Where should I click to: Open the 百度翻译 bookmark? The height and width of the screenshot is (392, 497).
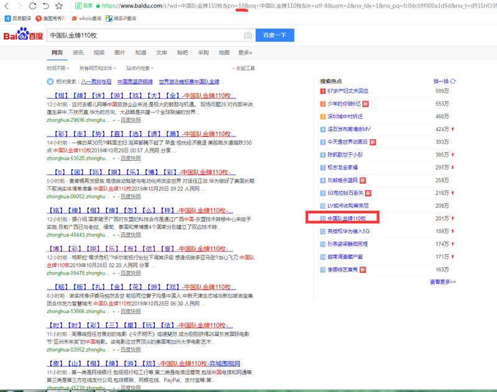pos(18,19)
